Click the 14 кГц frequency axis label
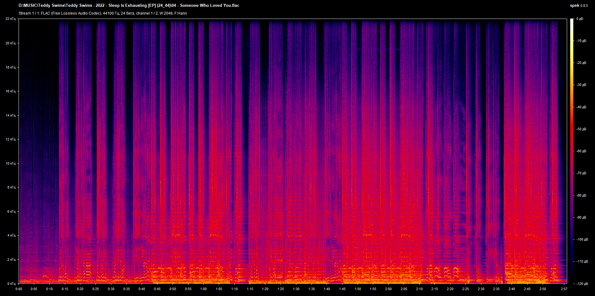The image size is (595, 296). (11, 115)
